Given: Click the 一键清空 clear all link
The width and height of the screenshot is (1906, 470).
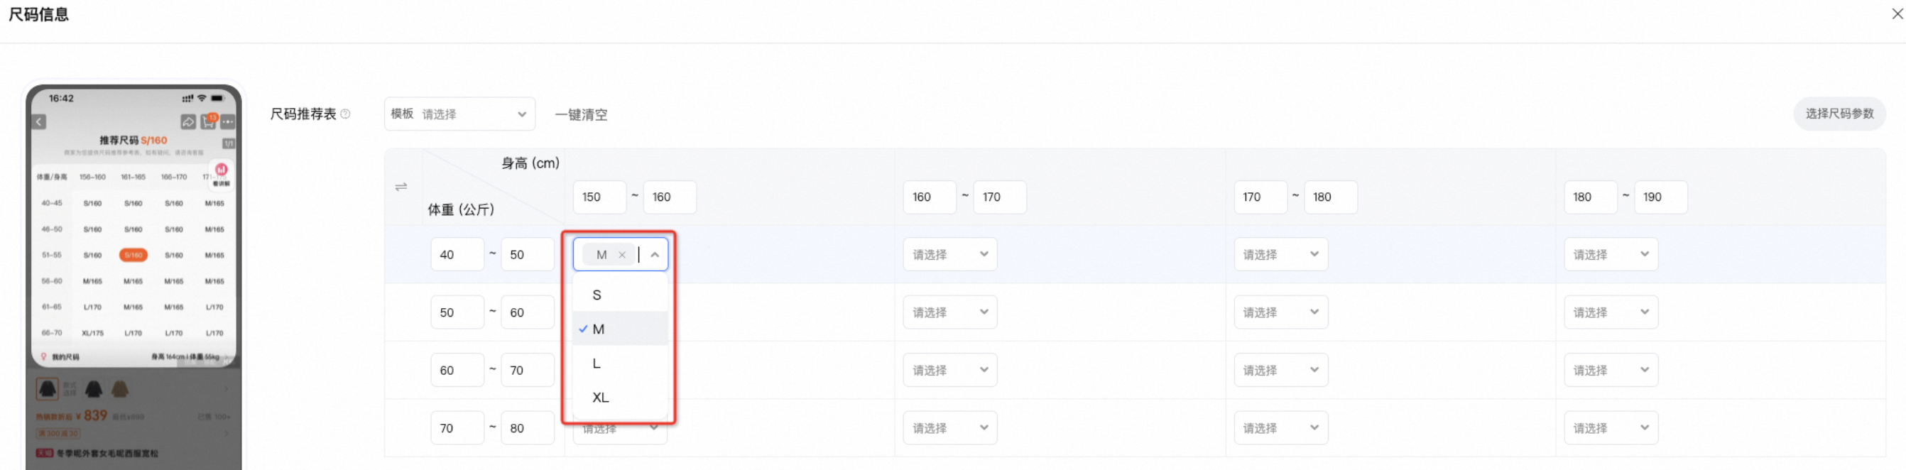Looking at the screenshot, I should (x=581, y=115).
